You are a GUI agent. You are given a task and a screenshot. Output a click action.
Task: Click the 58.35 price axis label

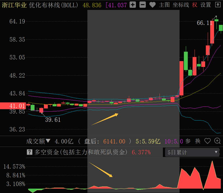17,39
